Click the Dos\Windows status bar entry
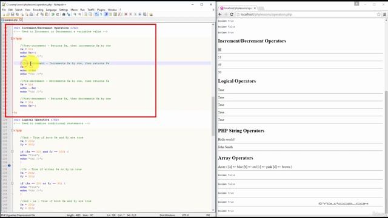This screenshot has height=218, width=388. pos(167,215)
